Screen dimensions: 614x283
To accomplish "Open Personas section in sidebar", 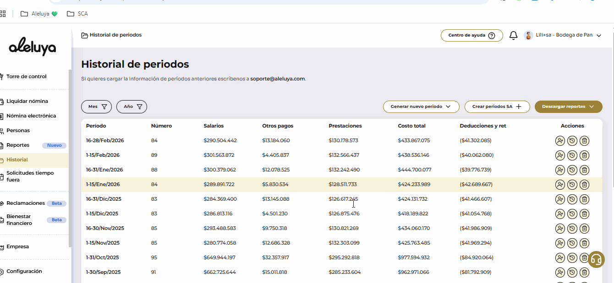I will pos(18,130).
